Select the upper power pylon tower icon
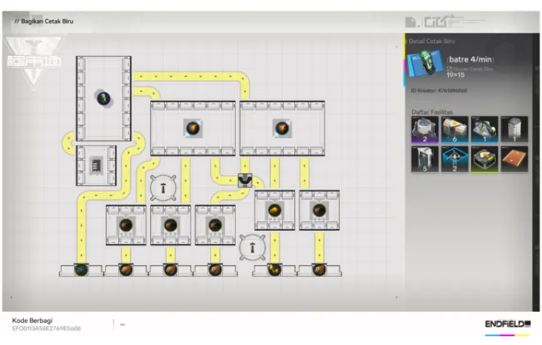The image size is (542, 345). click(163, 188)
